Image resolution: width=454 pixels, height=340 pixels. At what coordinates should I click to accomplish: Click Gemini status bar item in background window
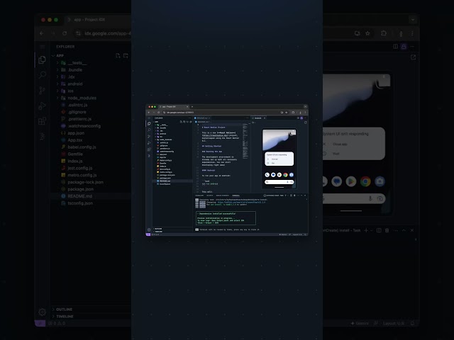pyautogui.click(x=360, y=323)
